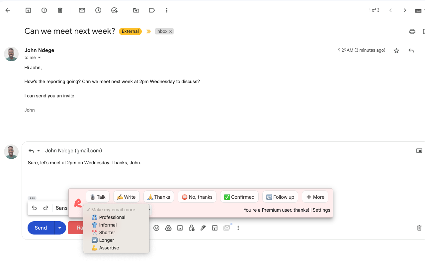Show trimmed content ellipsis button
This screenshot has height=265, width=425.
pos(32,198)
